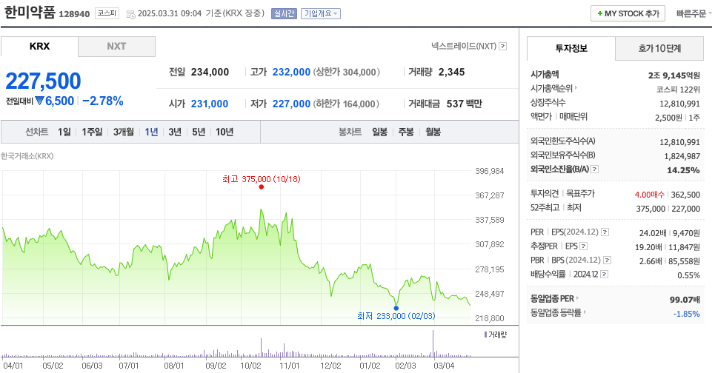The width and height of the screenshot is (715, 373).
Task: Click the 전일 234,000 value
Action: (x=210, y=72)
